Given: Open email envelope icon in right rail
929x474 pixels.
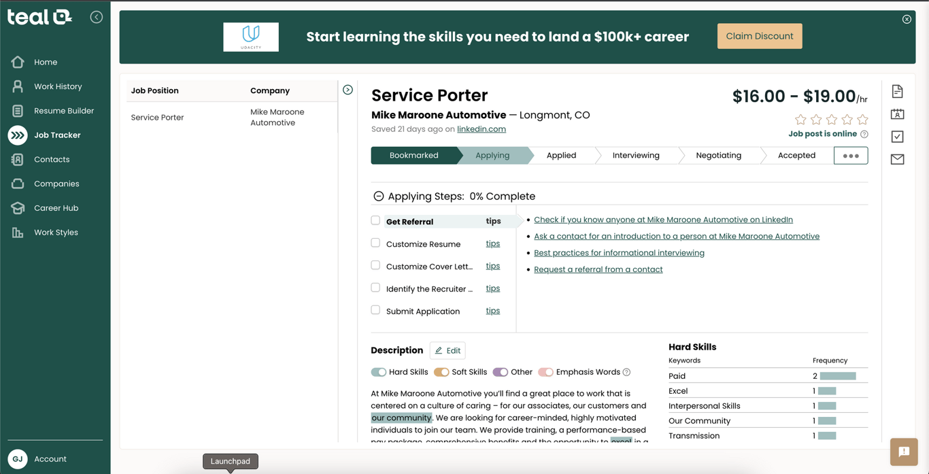Looking at the screenshot, I should click(898, 159).
